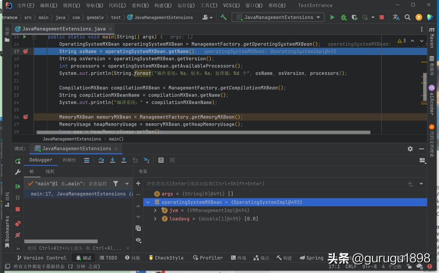The height and width of the screenshot is (273, 439).
Task: Click the Step Out icon
Action: click(124, 160)
